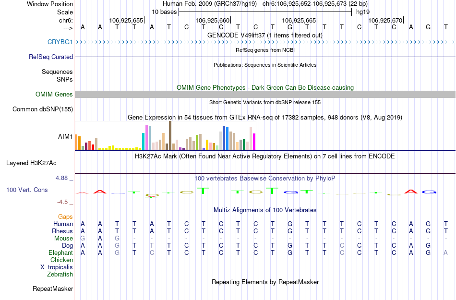
Task: Select the Elephant species label
Action: pos(60,252)
